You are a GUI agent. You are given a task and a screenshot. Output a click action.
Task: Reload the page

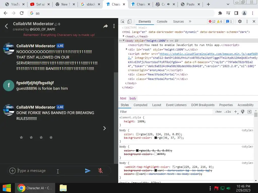[22, 13]
